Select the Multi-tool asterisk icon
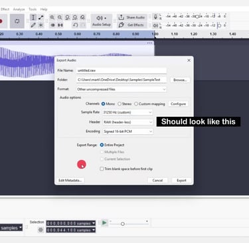Screen dimensions: 249x243 click(x=41, y=25)
